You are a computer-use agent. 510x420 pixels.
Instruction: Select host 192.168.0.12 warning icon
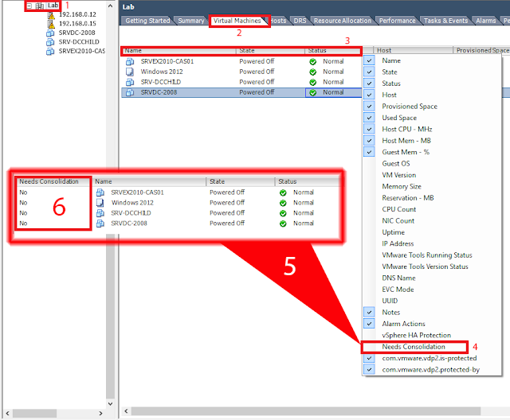pos(51,15)
